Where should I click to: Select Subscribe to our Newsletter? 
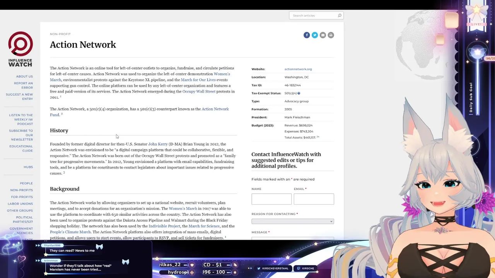point(21,135)
